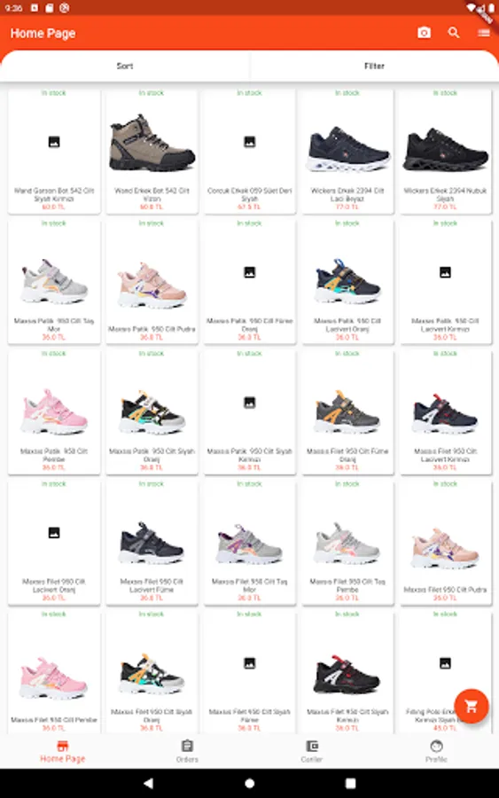Open the Wickers Erkek 2394 Nubuk Siyah shoe
Image resolution: width=499 pixels, height=798 pixels.
click(445, 151)
